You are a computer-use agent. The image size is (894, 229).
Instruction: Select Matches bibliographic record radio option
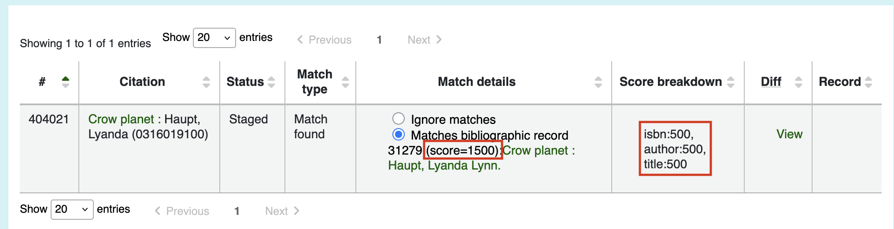coord(399,134)
